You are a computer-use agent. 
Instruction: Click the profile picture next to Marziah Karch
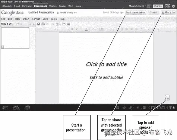pos(148,6)
